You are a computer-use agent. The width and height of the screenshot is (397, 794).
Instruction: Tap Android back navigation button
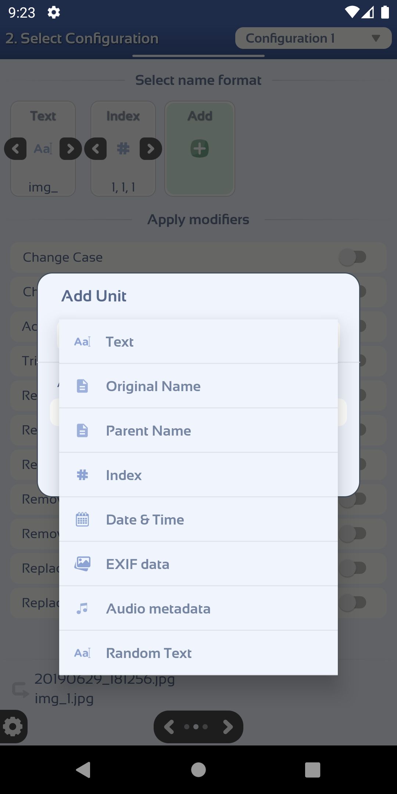(83, 770)
